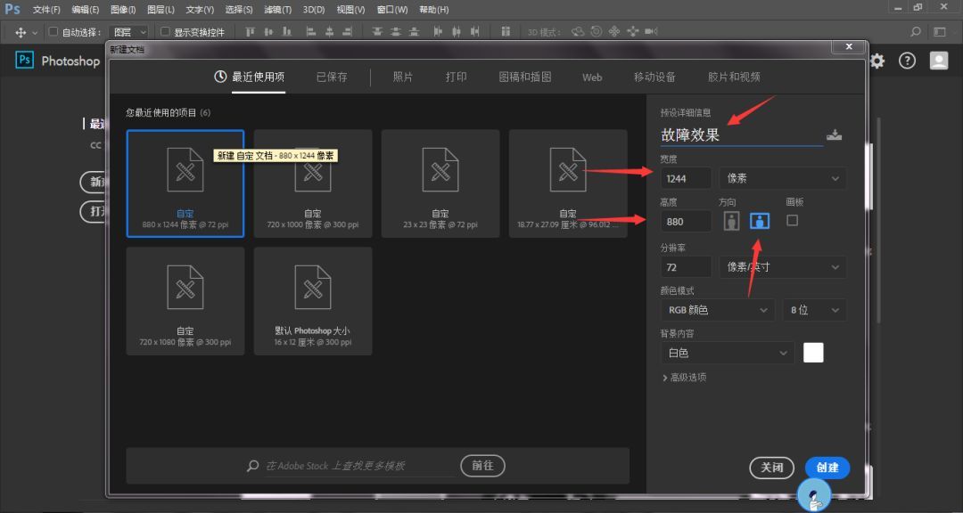Open resolution unit 像素/英寸 dropdown
This screenshot has width=963, height=513.
click(783, 267)
